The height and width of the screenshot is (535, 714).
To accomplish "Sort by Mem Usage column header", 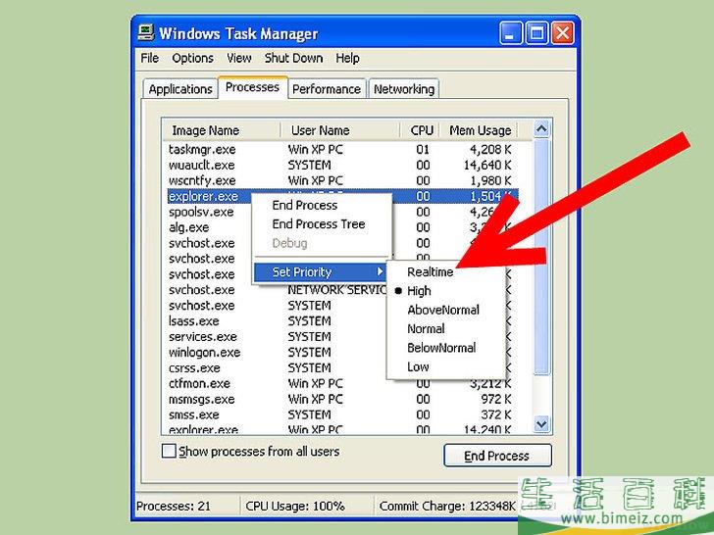I will (479, 130).
